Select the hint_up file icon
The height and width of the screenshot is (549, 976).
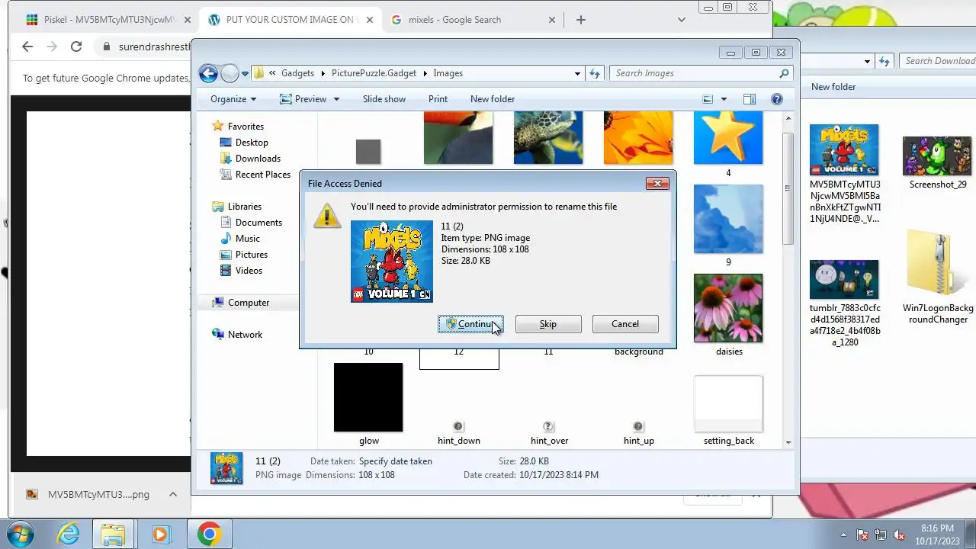click(638, 427)
